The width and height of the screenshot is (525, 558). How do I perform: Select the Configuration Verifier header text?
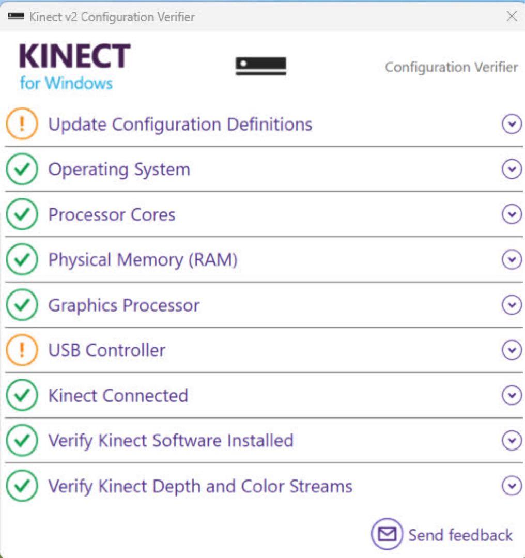pos(452,67)
